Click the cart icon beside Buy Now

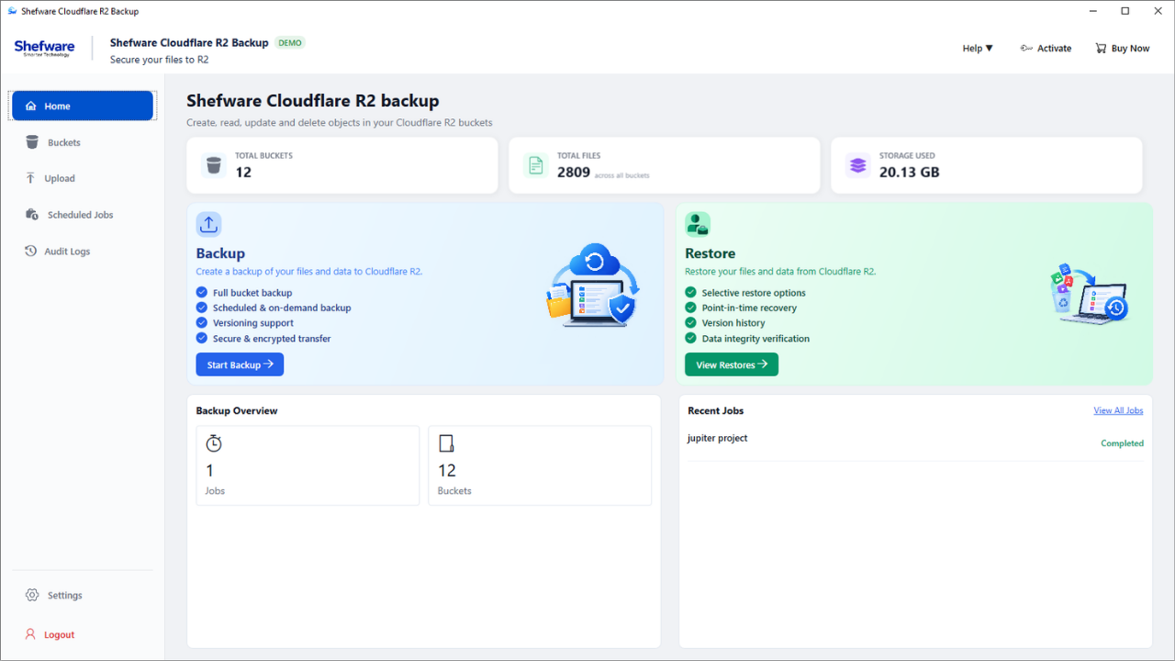pyautogui.click(x=1101, y=49)
